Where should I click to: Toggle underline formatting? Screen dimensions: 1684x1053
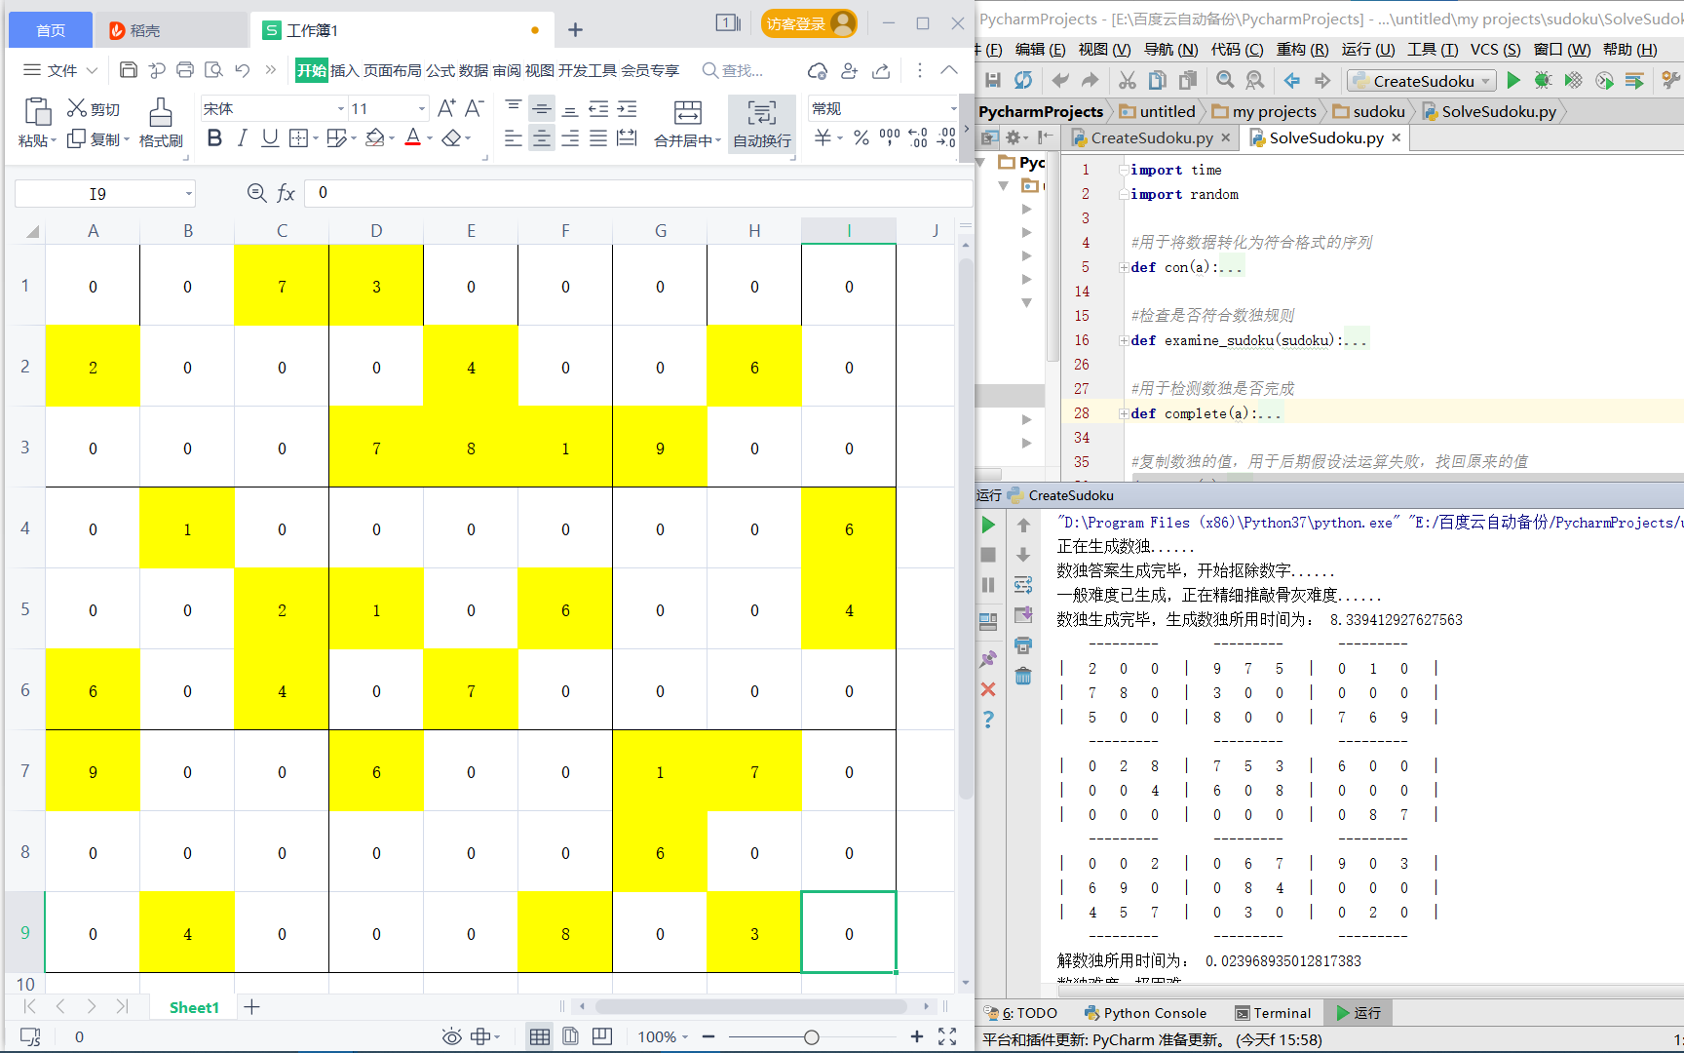(269, 138)
